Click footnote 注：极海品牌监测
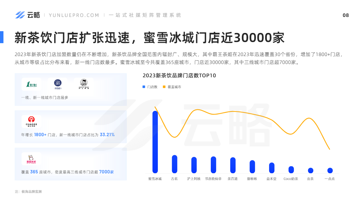Viewport: 364px width, 205px height. (x=28, y=192)
